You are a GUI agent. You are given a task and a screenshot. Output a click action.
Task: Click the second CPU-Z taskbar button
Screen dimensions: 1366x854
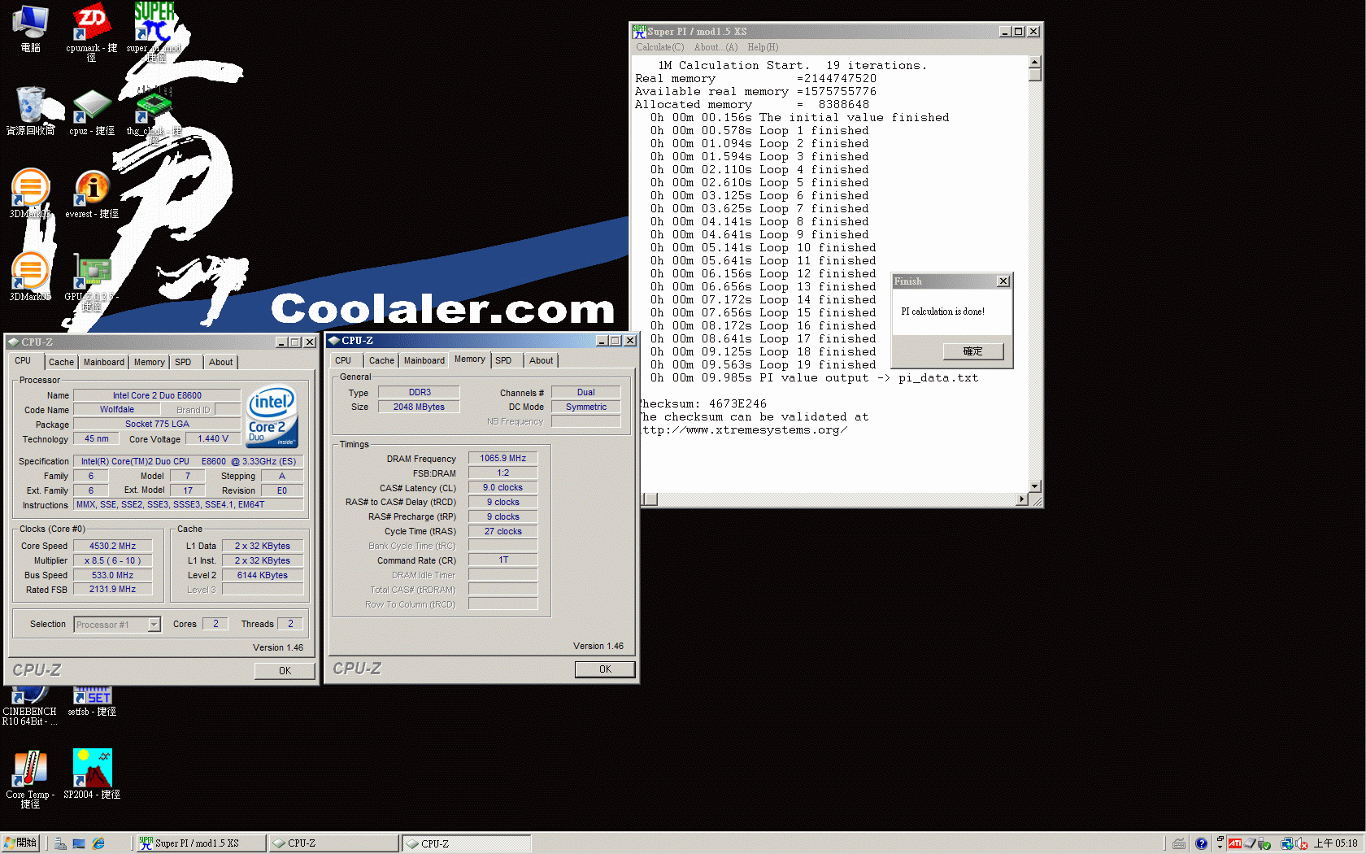pos(467,843)
